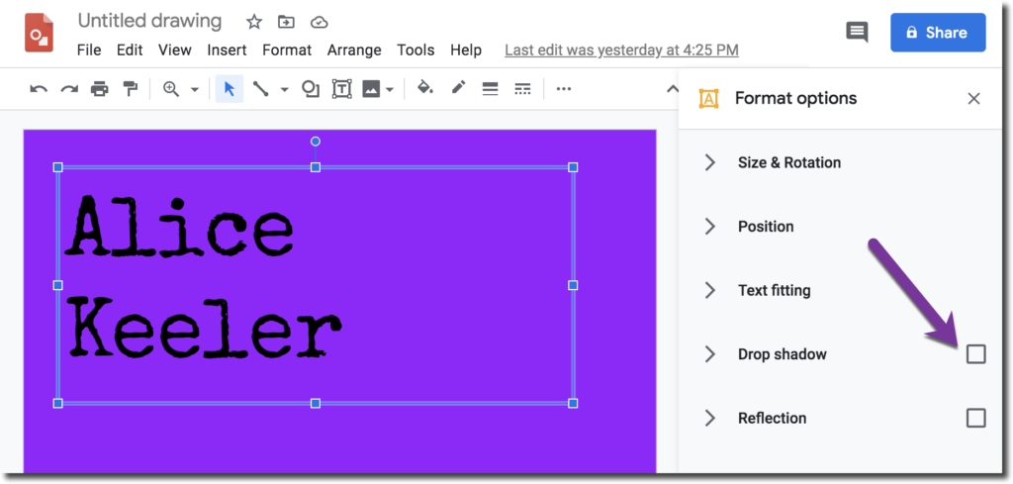
Task: Open the View menu
Action: (x=175, y=49)
